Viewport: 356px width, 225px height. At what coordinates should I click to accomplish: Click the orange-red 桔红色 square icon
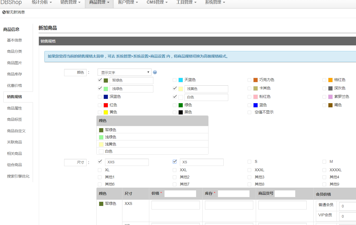[330, 80]
